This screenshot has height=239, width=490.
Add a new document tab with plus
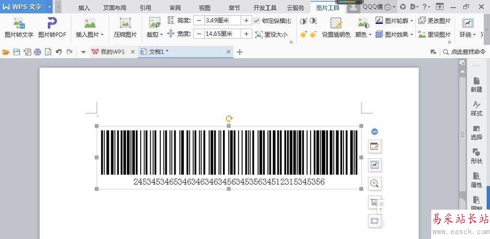240,52
